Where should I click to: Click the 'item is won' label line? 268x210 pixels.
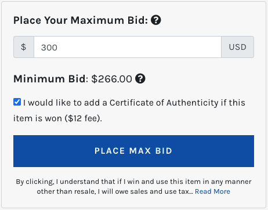pos(57,118)
